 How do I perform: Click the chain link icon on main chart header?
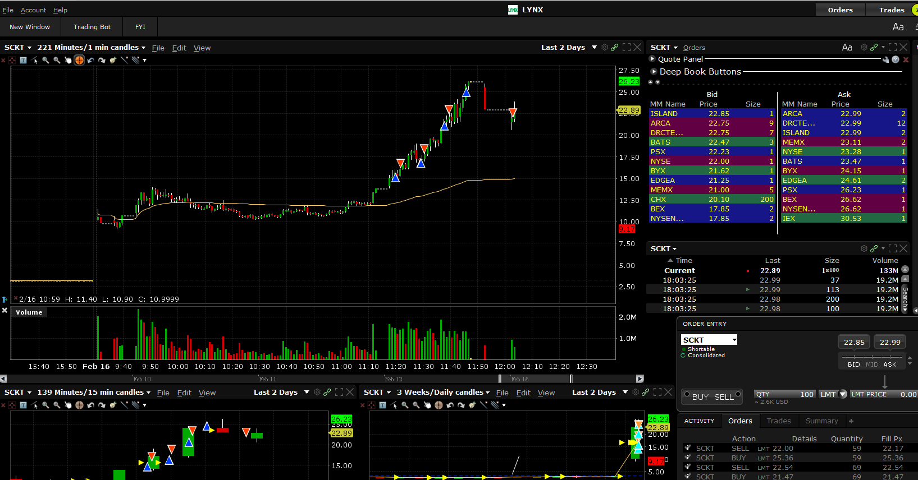click(615, 48)
